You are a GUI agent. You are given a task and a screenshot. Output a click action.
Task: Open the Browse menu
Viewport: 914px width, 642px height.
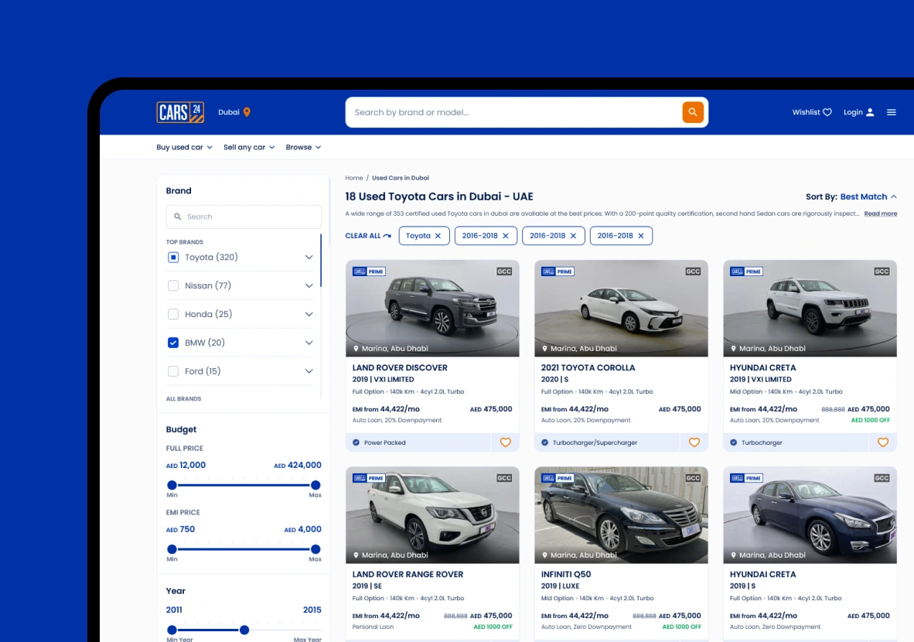coord(303,147)
